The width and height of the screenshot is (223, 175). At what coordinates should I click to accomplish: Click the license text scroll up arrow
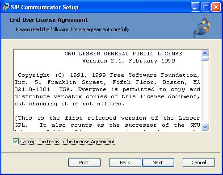[x=205, y=53]
